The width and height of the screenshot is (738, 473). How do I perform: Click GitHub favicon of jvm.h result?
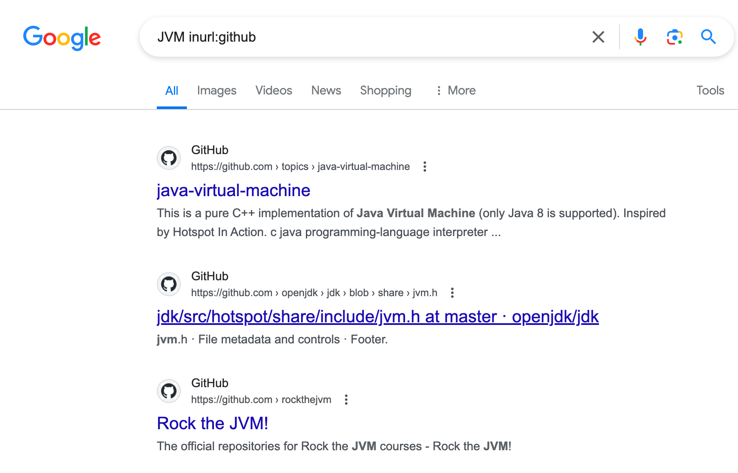click(169, 284)
